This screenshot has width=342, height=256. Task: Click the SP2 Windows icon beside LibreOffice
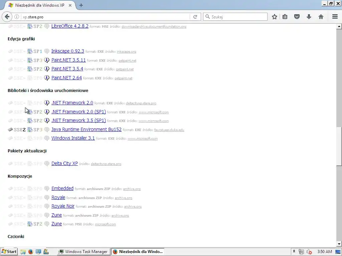(30, 26)
